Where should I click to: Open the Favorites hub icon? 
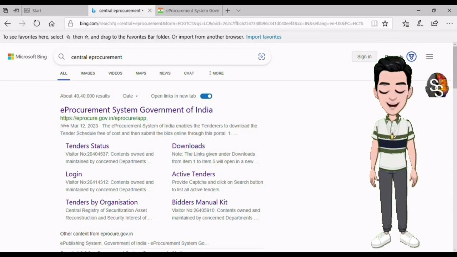[406, 24]
